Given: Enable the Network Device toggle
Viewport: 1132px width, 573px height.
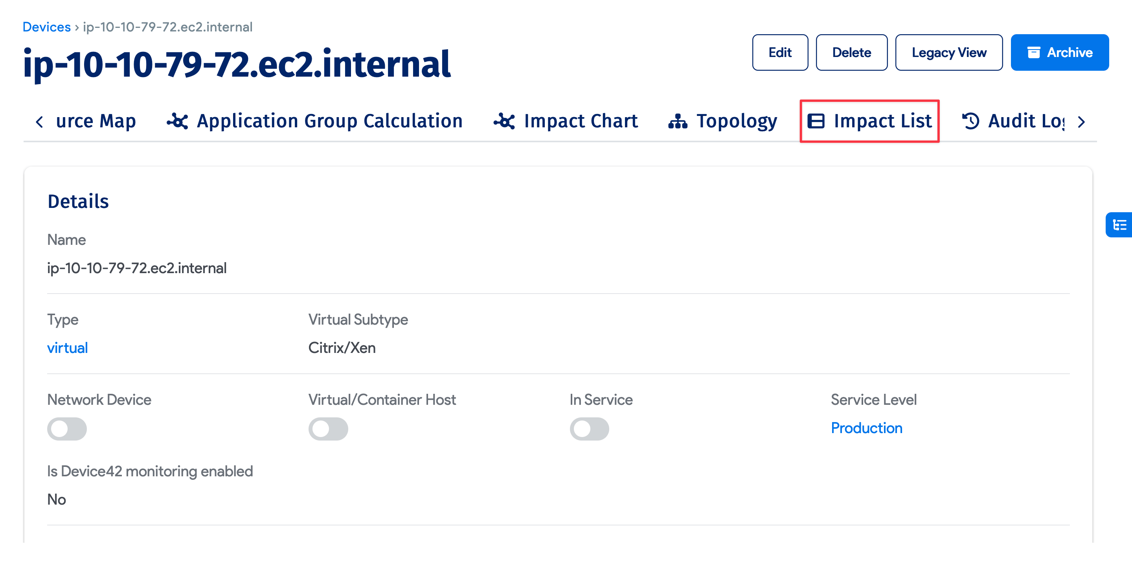Looking at the screenshot, I should click(x=67, y=429).
